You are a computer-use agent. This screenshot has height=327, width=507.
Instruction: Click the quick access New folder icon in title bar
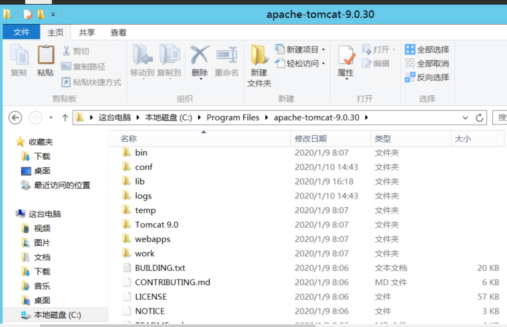click(x=41, y=15)
